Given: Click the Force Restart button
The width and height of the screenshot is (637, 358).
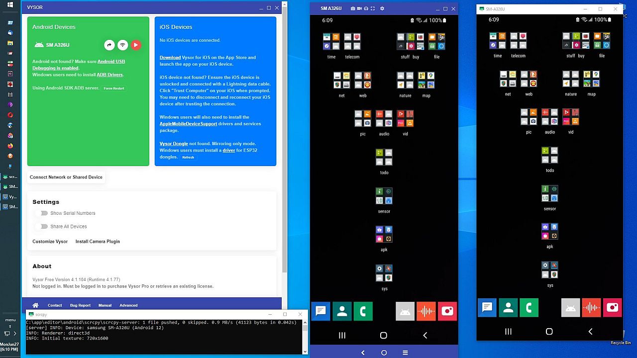Looking at the screenshot, I should 114,89.
